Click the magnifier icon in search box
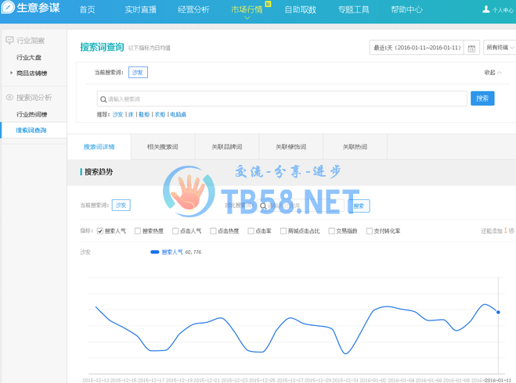This screenshot has width=516, height=383. click(103, 99)
